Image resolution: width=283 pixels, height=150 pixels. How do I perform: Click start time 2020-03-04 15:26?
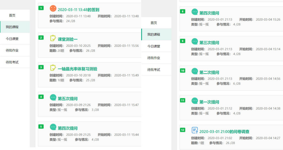[x=268, y=19]
